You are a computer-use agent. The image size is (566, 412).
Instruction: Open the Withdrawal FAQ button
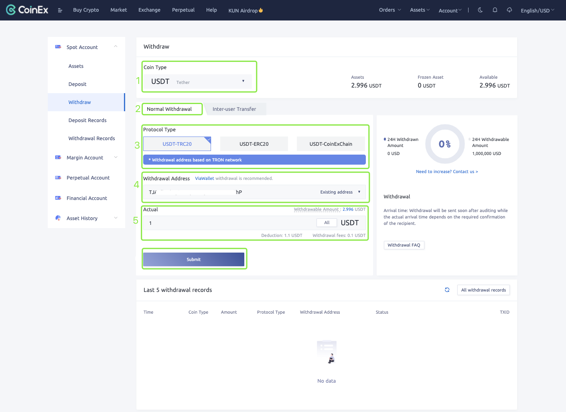404,245
